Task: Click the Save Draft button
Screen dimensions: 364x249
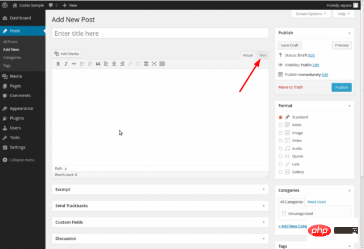Action: 289,45
